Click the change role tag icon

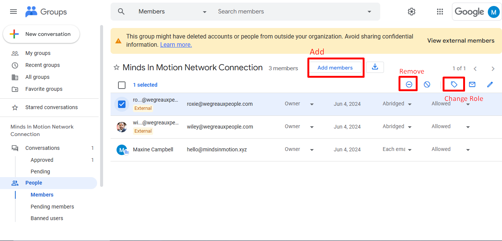[454, 85]
